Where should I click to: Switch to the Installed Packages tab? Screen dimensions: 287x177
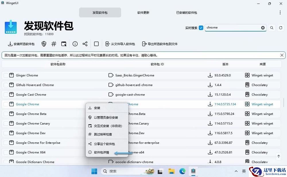pos(187,12)
